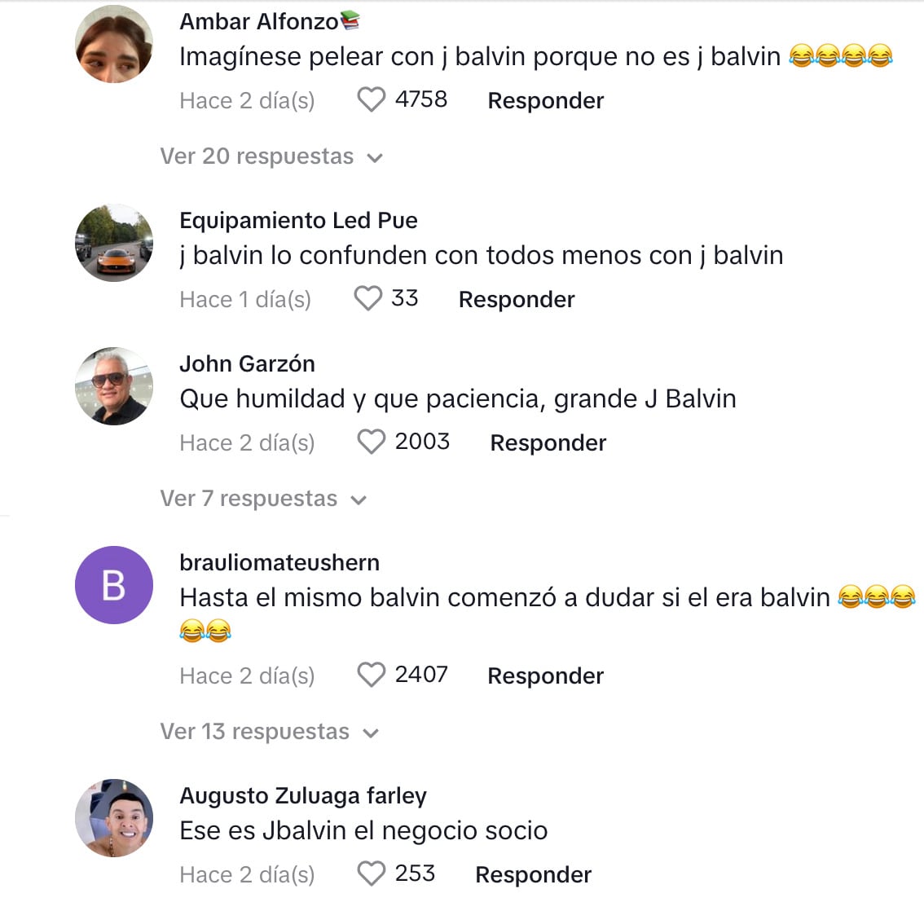This screenshot has width=924, height=911.
Task: Like John Garzón's comment via heart
Action: pos(372,442)
